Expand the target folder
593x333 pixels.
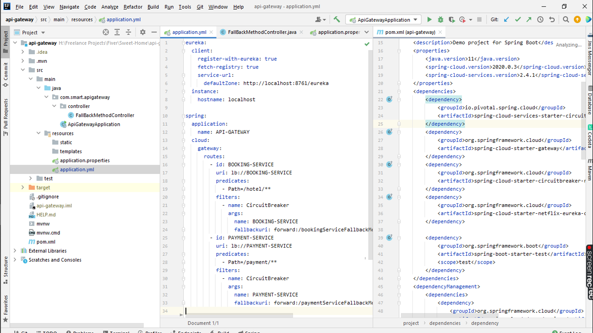pyautogui.click(x=23, y=188)
